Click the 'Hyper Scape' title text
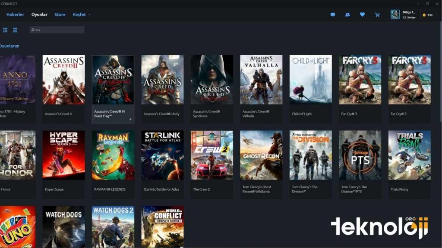 pos(54,189)
